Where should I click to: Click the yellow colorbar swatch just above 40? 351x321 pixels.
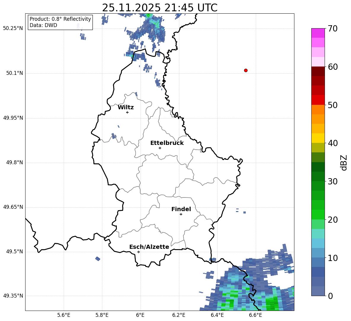coord(318,138)
